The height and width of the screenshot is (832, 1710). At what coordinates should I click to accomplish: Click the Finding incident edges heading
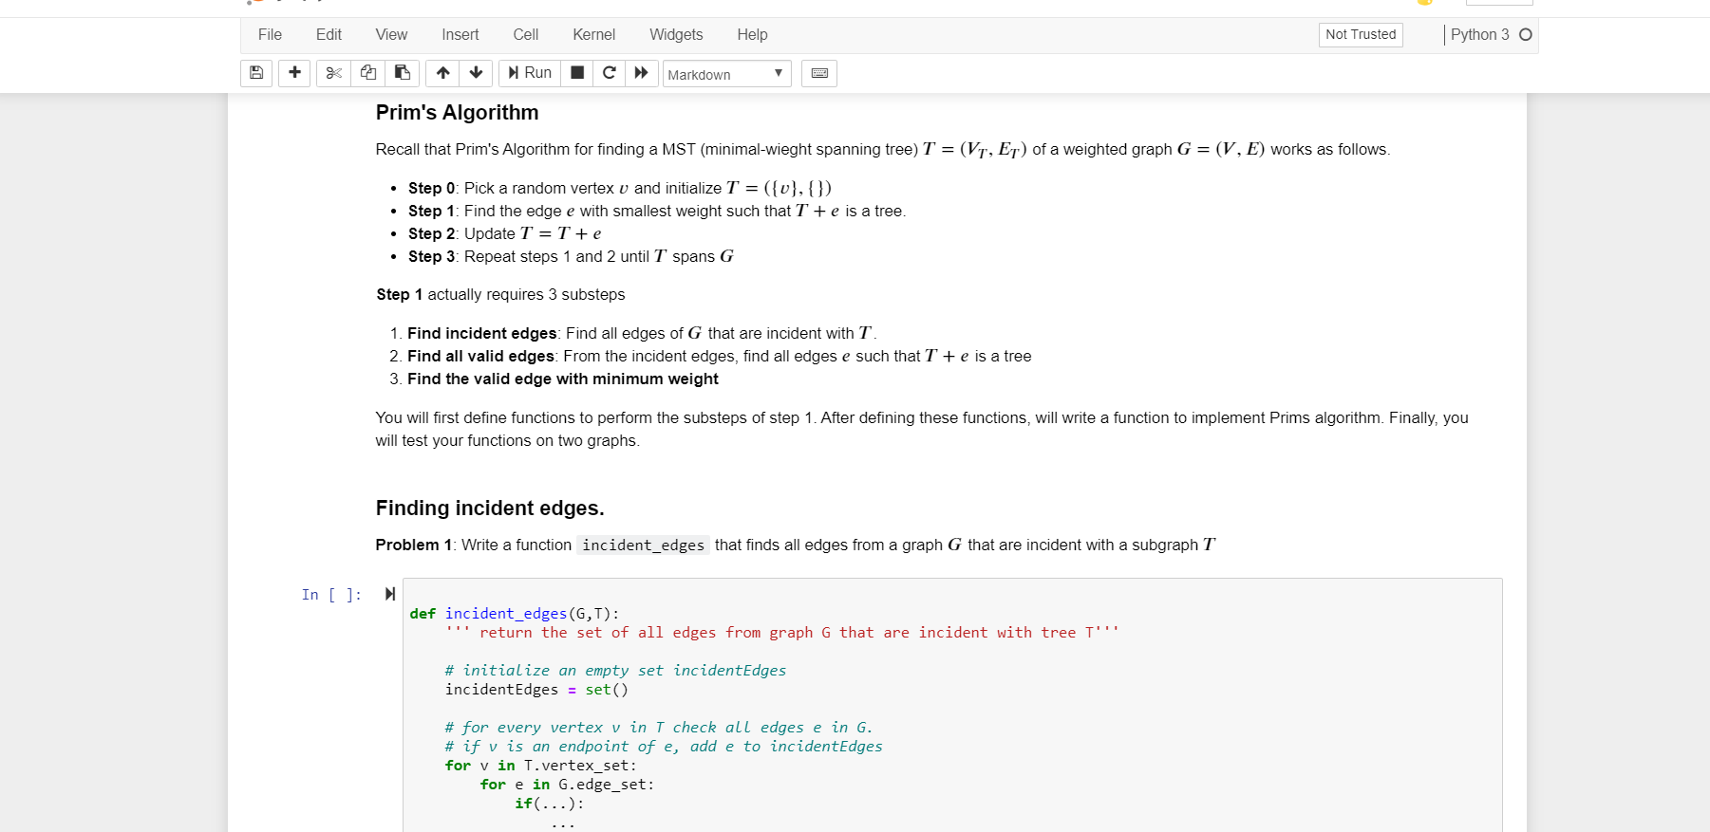[490, 508]
